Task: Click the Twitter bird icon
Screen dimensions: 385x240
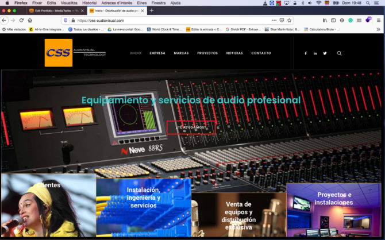Action: [325, 53]
